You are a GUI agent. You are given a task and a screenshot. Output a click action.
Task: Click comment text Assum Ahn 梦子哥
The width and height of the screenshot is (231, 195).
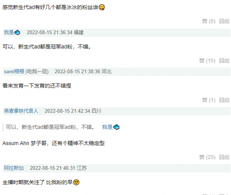[25, 143]
